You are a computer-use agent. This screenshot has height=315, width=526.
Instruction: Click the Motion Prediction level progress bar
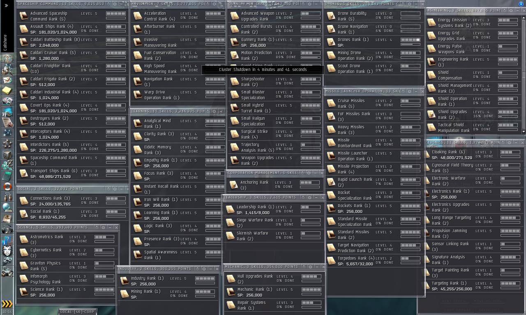pyautogui.click(x=311, y=53)
